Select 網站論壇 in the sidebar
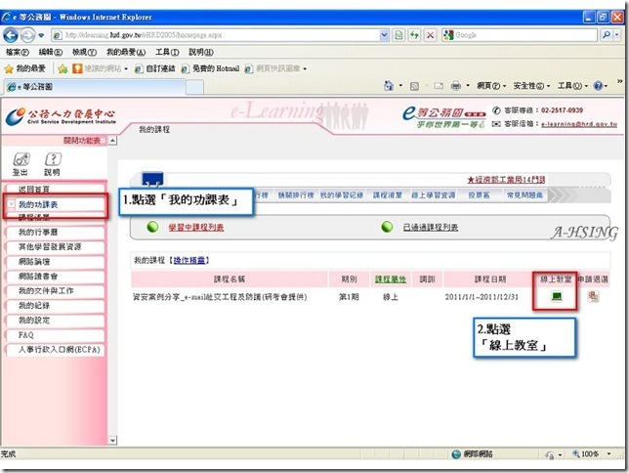This screenshot has width=629, height=473. (x=56, y=262)
